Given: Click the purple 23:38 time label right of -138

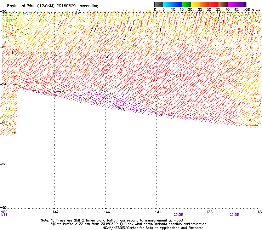Looking at the screenshot, I should coord(234,215).
